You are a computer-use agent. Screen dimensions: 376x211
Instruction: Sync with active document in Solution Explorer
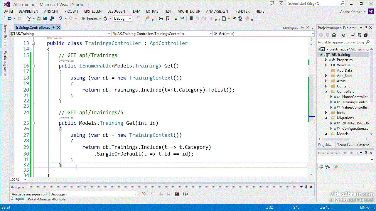[353, 35]
